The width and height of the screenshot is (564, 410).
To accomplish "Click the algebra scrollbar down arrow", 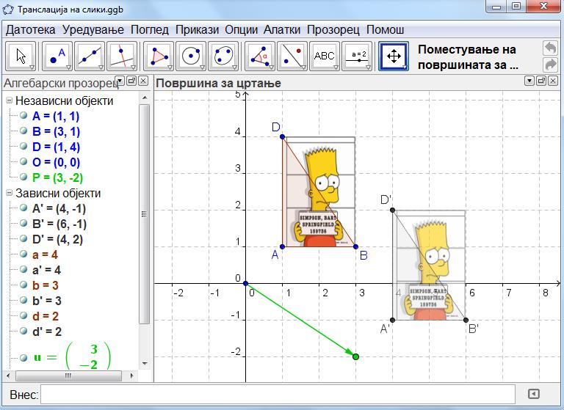I will click(x=145, y=363).
